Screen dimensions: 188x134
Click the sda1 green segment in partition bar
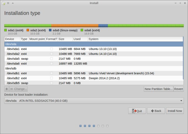pyautogui.click(x=28, y=25)
